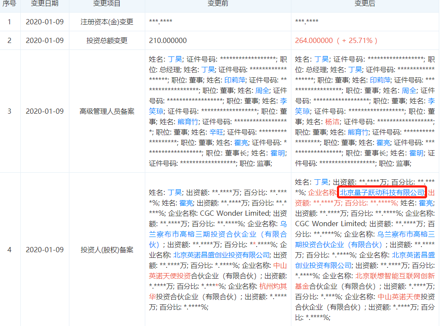The width and height of the screenshot is (444, 326).
Task: Open 印莉萍 link in row 3 变更前 column
Action: [x=235, y=80]
